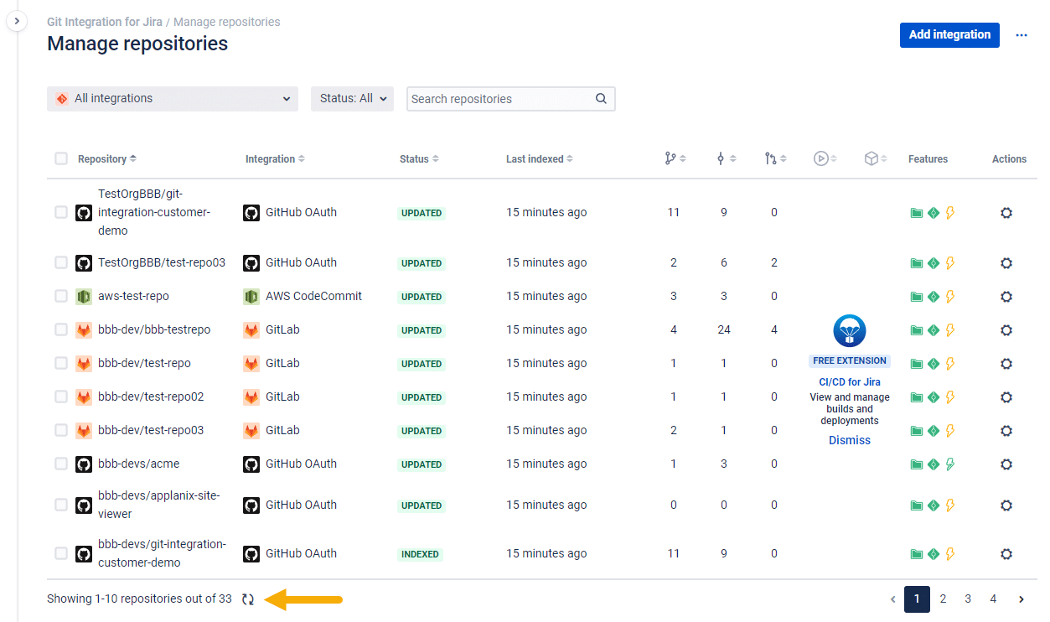Go to the next page arrow

[x=1022, y=599]
